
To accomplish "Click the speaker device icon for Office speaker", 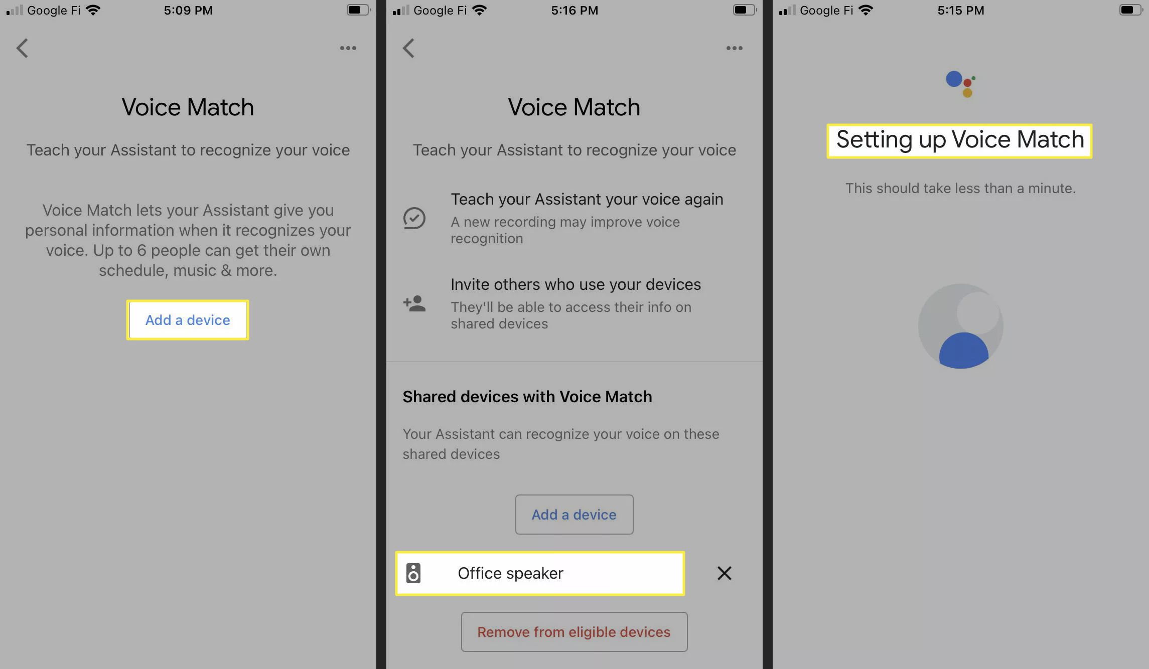I will click(x=413, y=573).
